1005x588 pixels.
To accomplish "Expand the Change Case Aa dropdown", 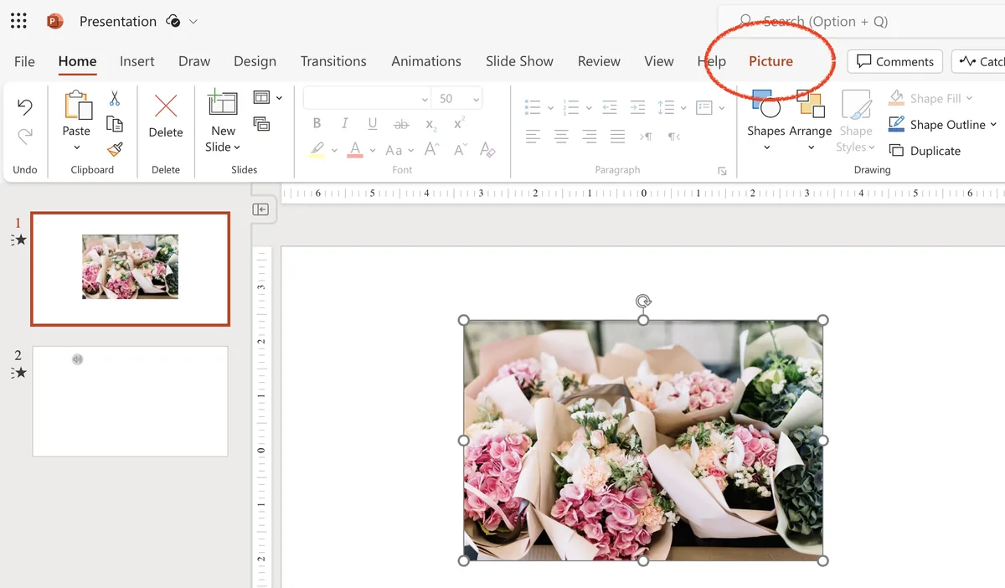I will click(411, 151).
